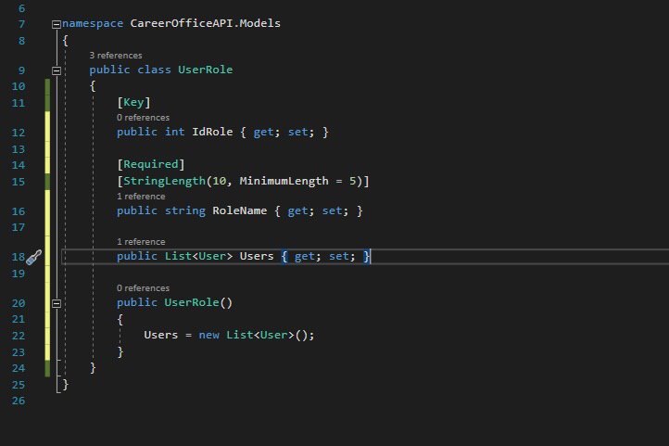Click the StringLength attribute name
Image resolution: width=669 pixels, height=446 pixels.
click(164, 181)
